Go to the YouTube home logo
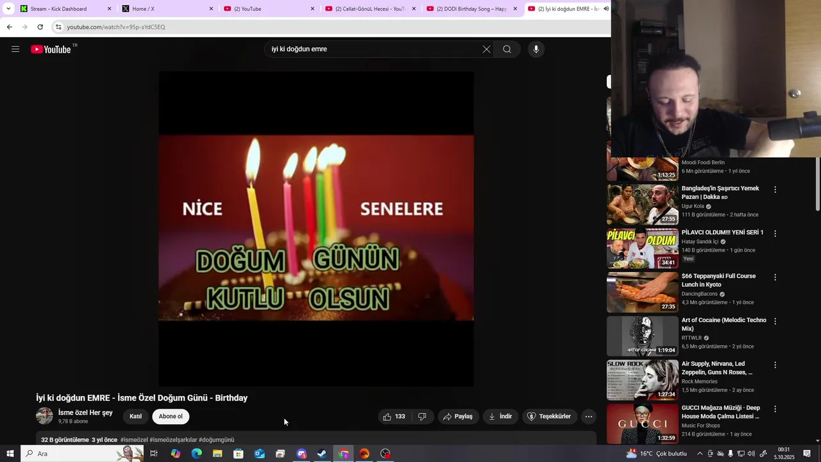 [51, 49]
